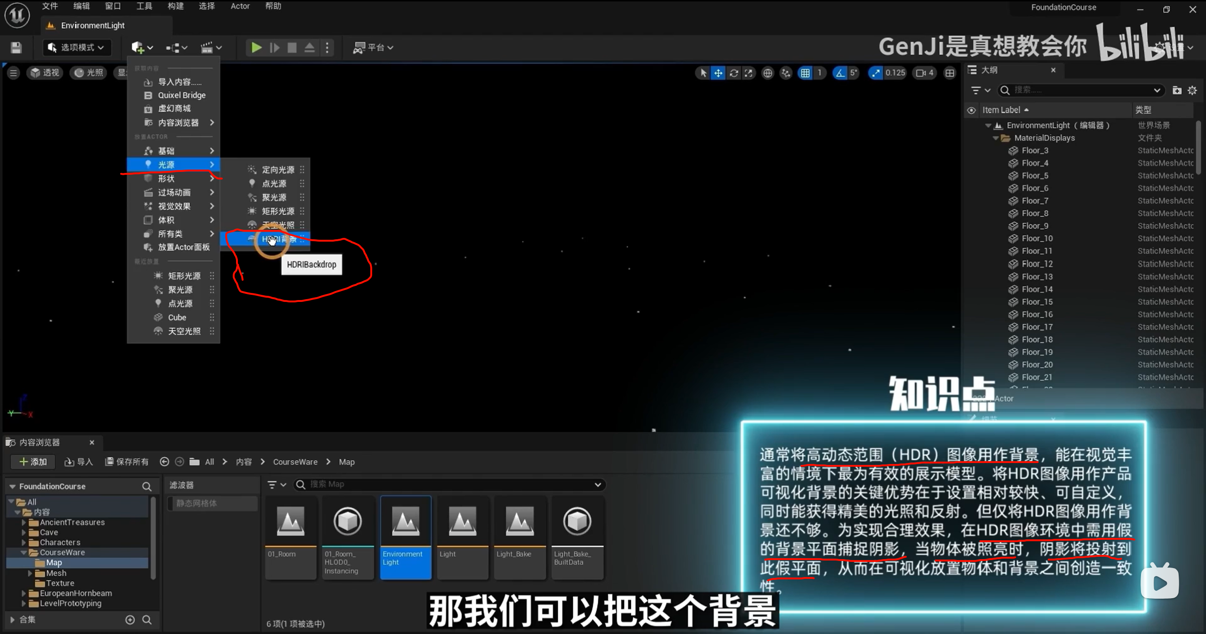Click the green Play button in toolbar
The image size is (1206, 634).
256,48
